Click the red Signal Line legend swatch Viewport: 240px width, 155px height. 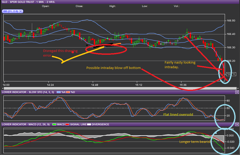pos(67,125)
